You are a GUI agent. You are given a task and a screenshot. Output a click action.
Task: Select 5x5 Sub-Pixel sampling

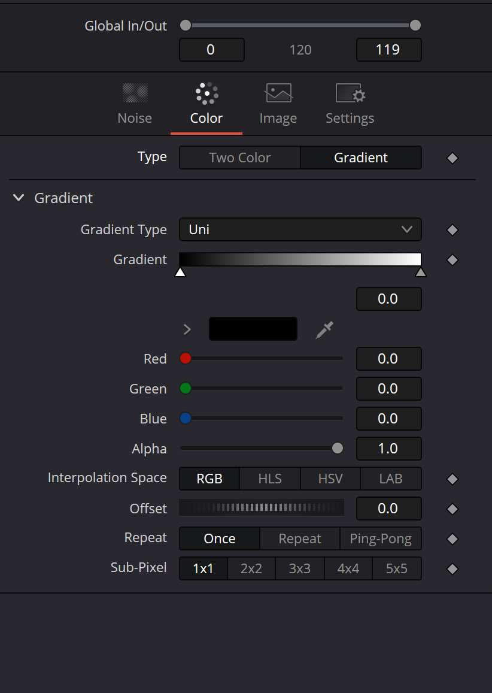[x=397, y=568]
